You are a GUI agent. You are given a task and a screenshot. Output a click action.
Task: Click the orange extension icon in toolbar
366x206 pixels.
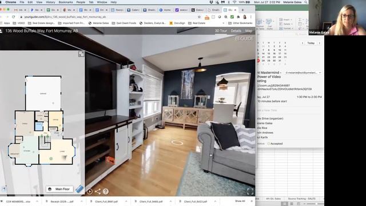tap(207, 17)
